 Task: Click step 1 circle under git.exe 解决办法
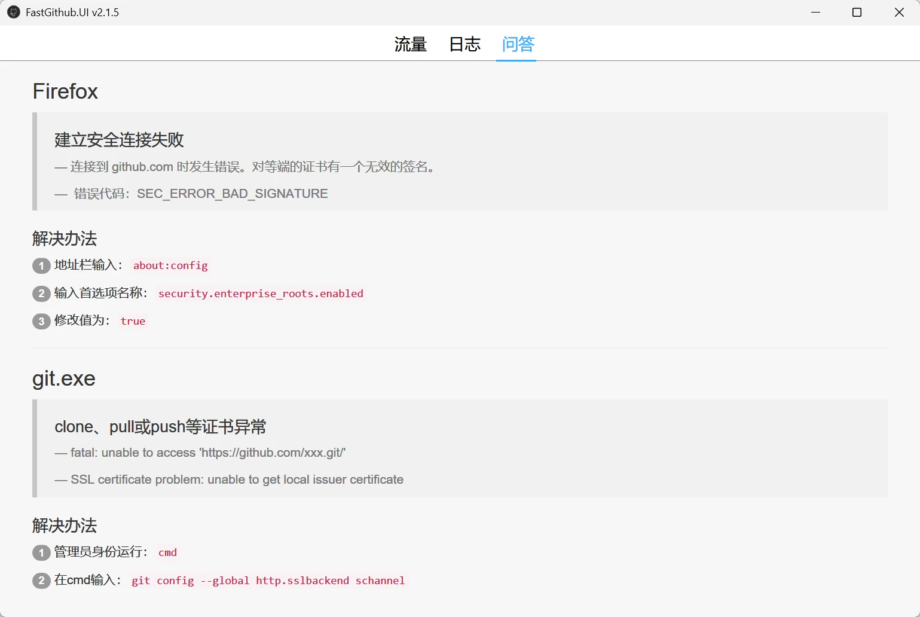tap(41, 552)
